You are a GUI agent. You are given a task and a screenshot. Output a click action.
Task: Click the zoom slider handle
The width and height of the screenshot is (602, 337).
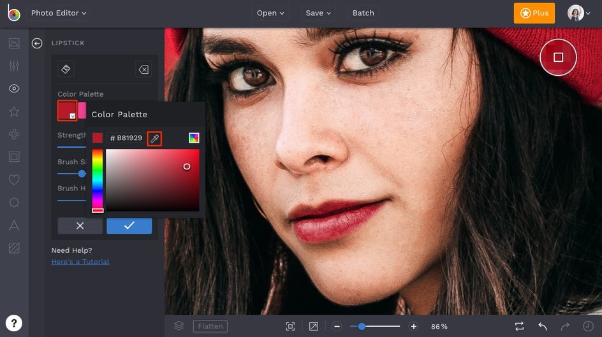(x=362, y=327)
